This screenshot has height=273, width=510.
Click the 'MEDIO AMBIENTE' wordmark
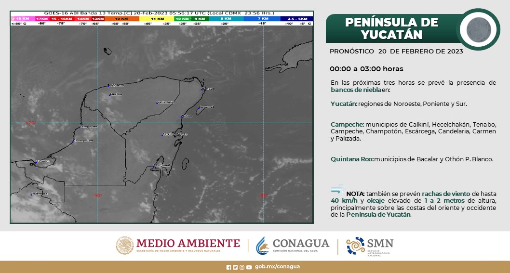188,243
